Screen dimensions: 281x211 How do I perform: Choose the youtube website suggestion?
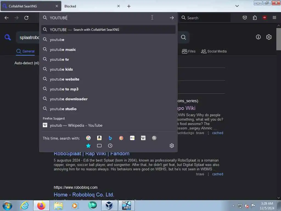(x=108, y=79)
